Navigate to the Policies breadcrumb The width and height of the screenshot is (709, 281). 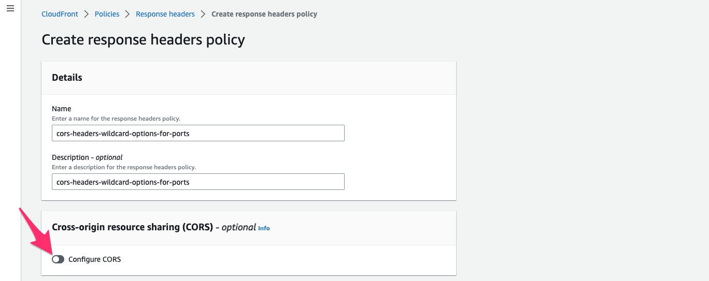pyautogui.click(x=107, y=14)
